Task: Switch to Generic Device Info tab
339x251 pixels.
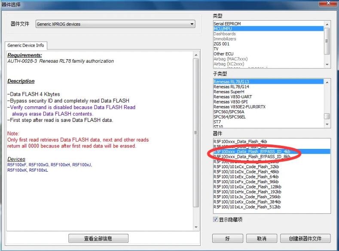Action: tap(25, 45)
